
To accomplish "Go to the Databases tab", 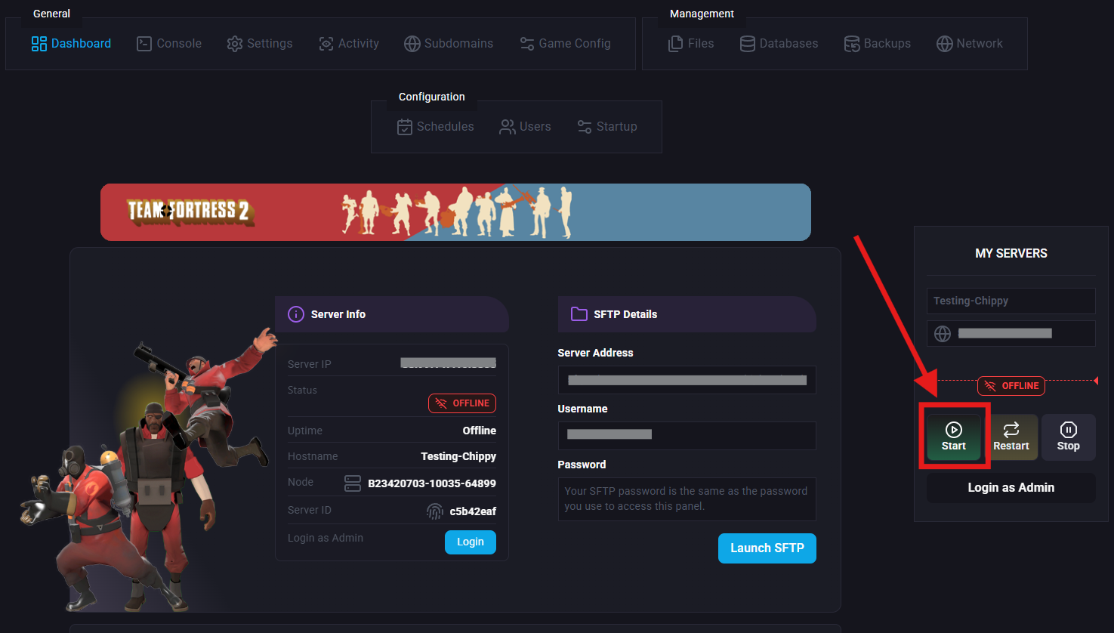I will (779, 44).
